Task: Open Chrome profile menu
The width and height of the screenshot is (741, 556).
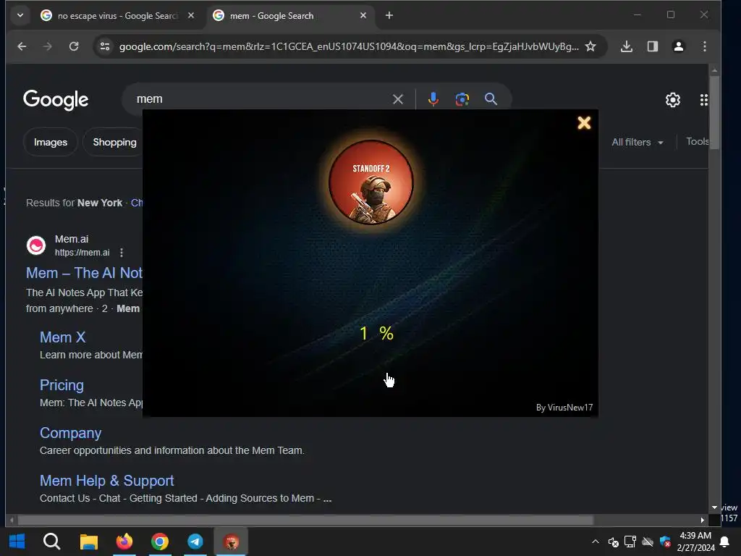Action: (679, 46)
